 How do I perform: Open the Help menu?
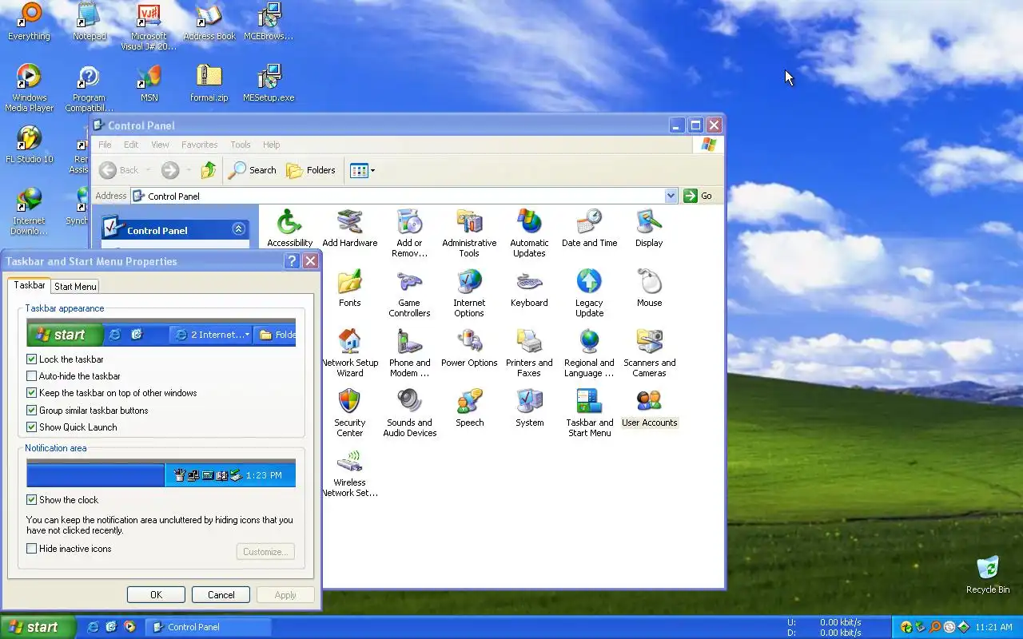(x=271, y=145)
